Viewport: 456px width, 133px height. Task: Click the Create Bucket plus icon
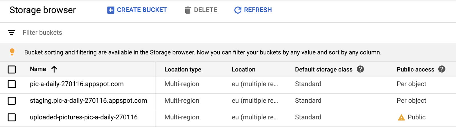click(111, 10)
